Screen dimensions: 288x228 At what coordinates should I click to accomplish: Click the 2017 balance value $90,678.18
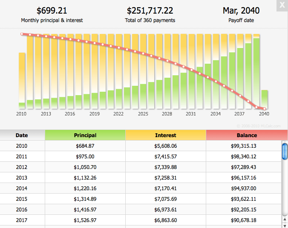(x=247, y=220)
